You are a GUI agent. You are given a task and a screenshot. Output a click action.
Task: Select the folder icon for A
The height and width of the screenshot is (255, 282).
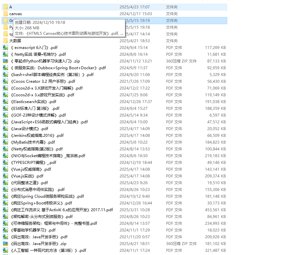pos(5,7)
